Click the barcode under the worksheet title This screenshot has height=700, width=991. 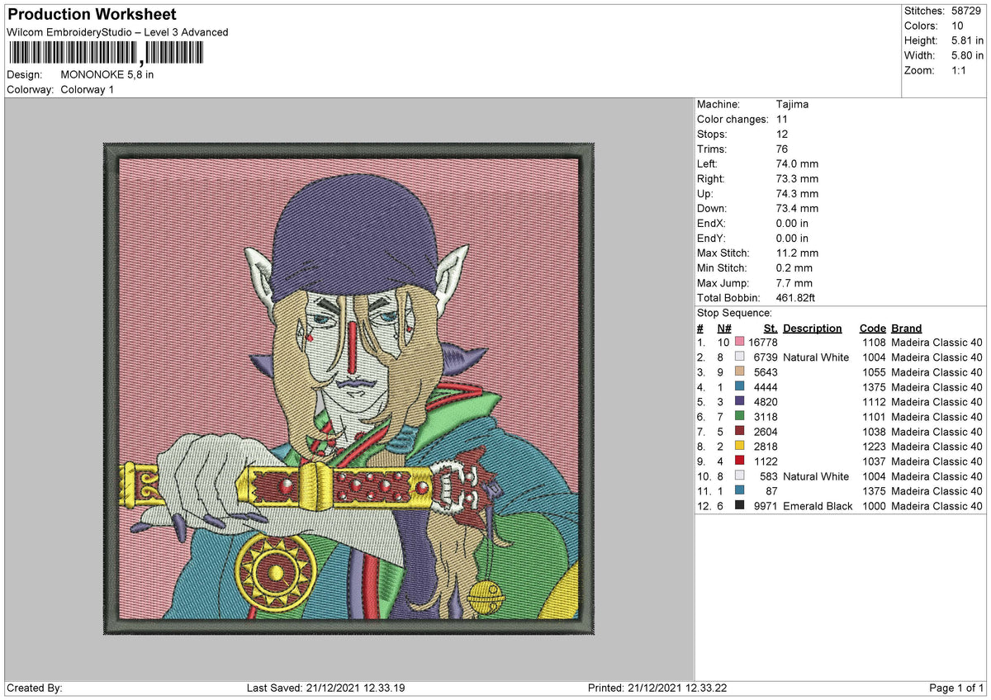(104, 54)
